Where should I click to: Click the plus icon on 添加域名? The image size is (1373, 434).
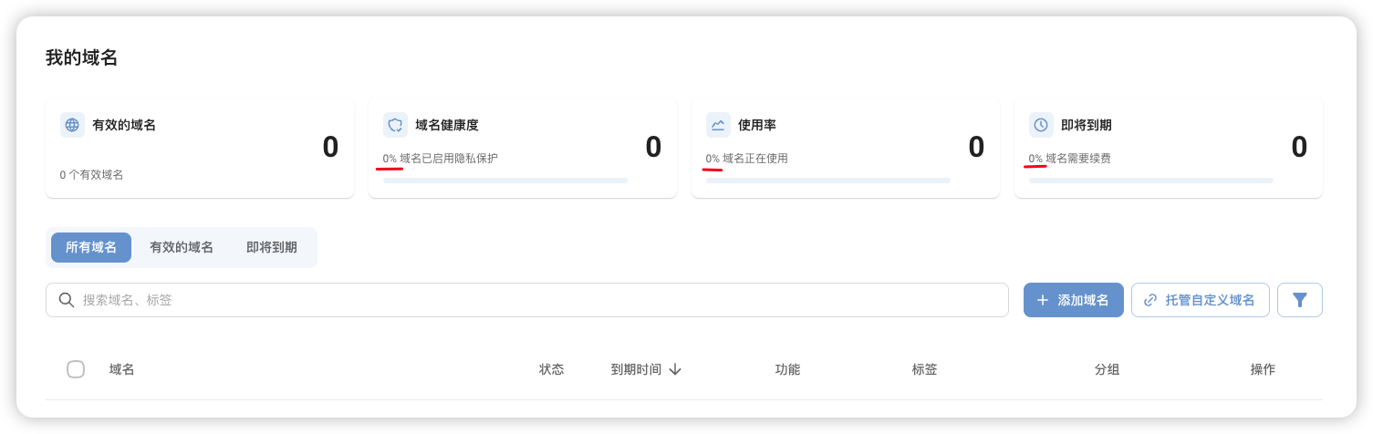[x=1043, y=300]
